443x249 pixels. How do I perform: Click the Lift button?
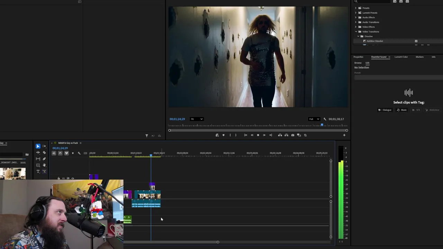click(280, 135)
